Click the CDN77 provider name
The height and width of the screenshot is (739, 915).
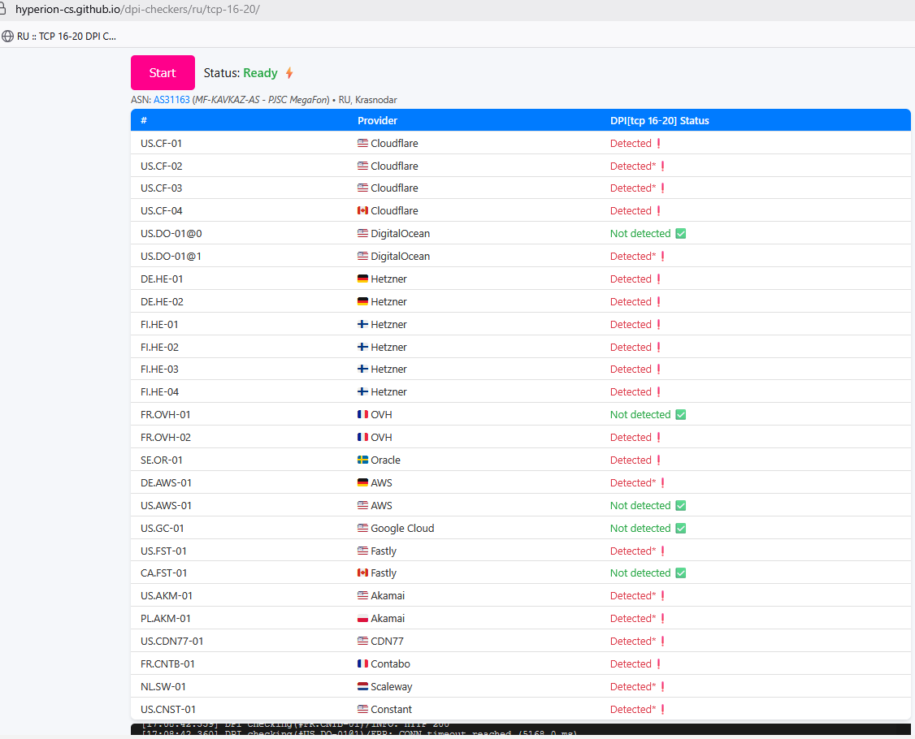(387, 641)
